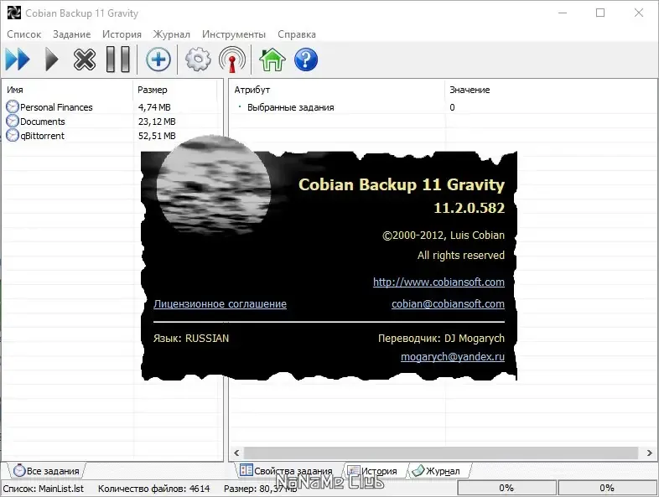Minimize the Cobian Backup window
Image resolution: width=659 pixels, height=497 pixels.
point(563,13)
